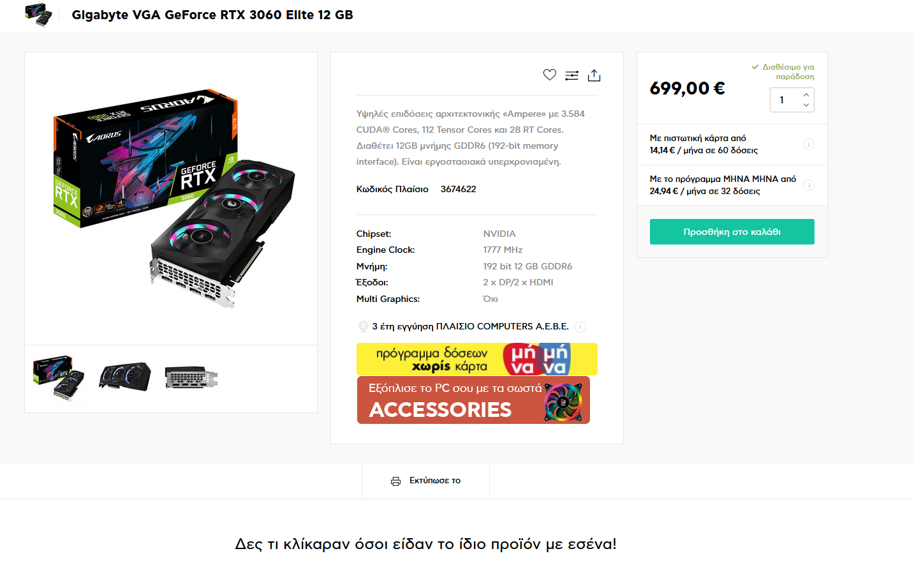Add product to wishlist with heart icon
The height and width of the screenshot is (565, 914).
click(550, 75)
